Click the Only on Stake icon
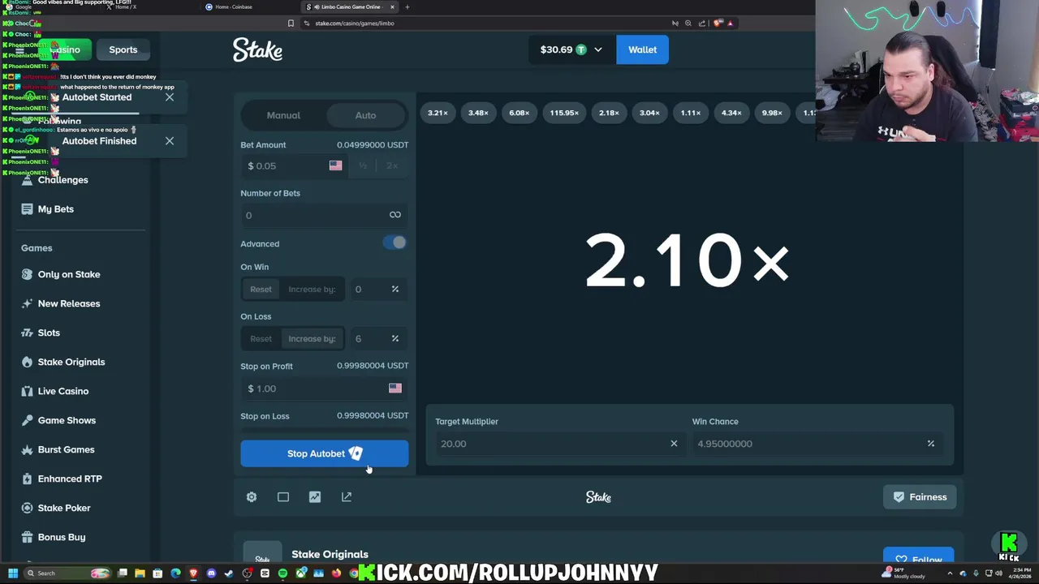The width and height of the screenshot is (1039, 584). (28, 274)
